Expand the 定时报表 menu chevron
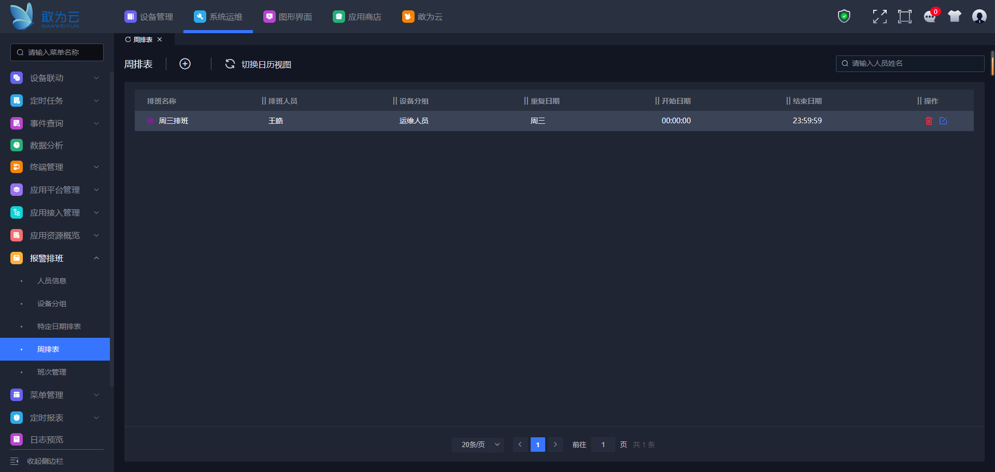This screenshot has width=995, height=472. [96, 418]
